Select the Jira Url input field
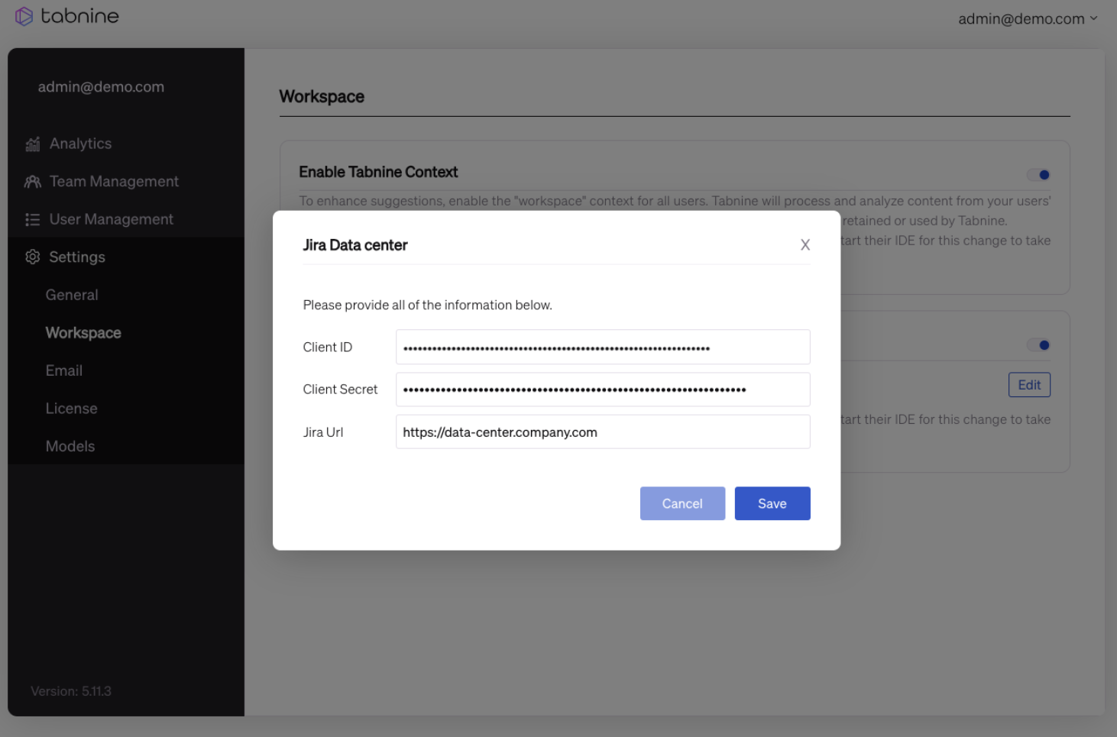Image resolution: width=1117 pixels, height=737 pixels. tap(602, 432)
